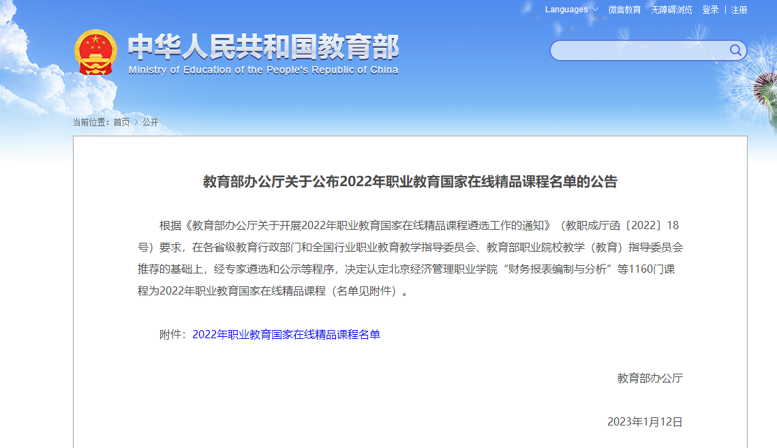Click the signature text 教育部办公厅
This screenshot has height=448, width=777.
650,378
